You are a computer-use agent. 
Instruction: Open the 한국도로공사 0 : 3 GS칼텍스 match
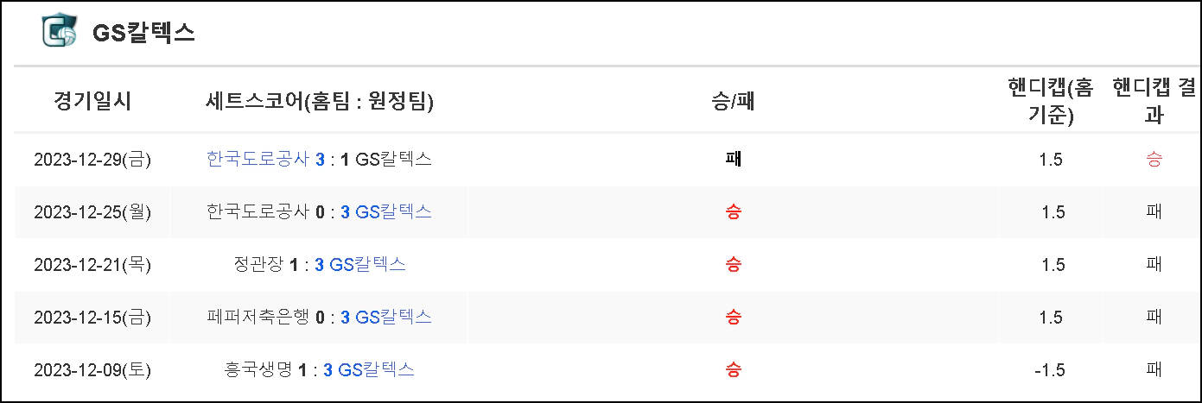click(x=320, y=212)
